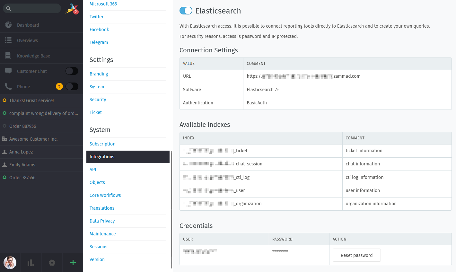
Task: Open the Dashboard menu item
Action: pos(41,25)
